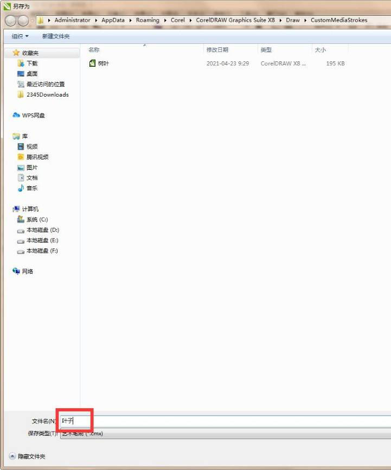
Task: Collapse the folder pane with 隐藏文件夹
Action: 31,456
